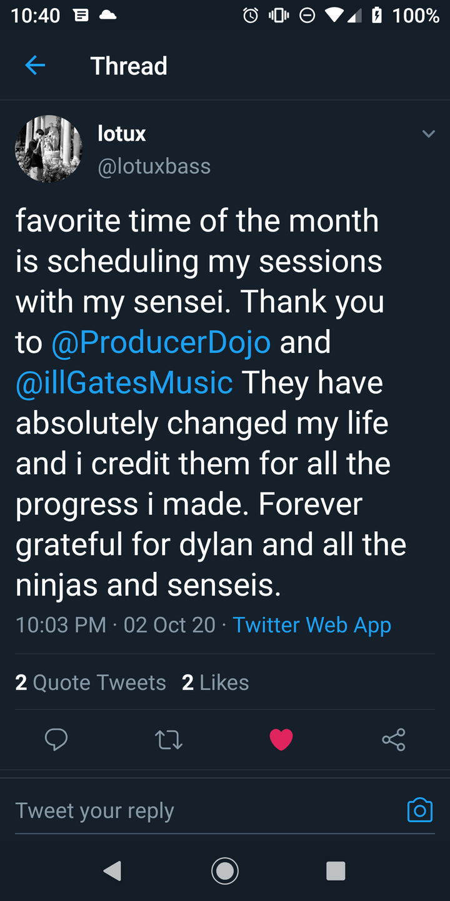Open lotux profile picture
Screen dimensions: 450x901
pos(48,149)
